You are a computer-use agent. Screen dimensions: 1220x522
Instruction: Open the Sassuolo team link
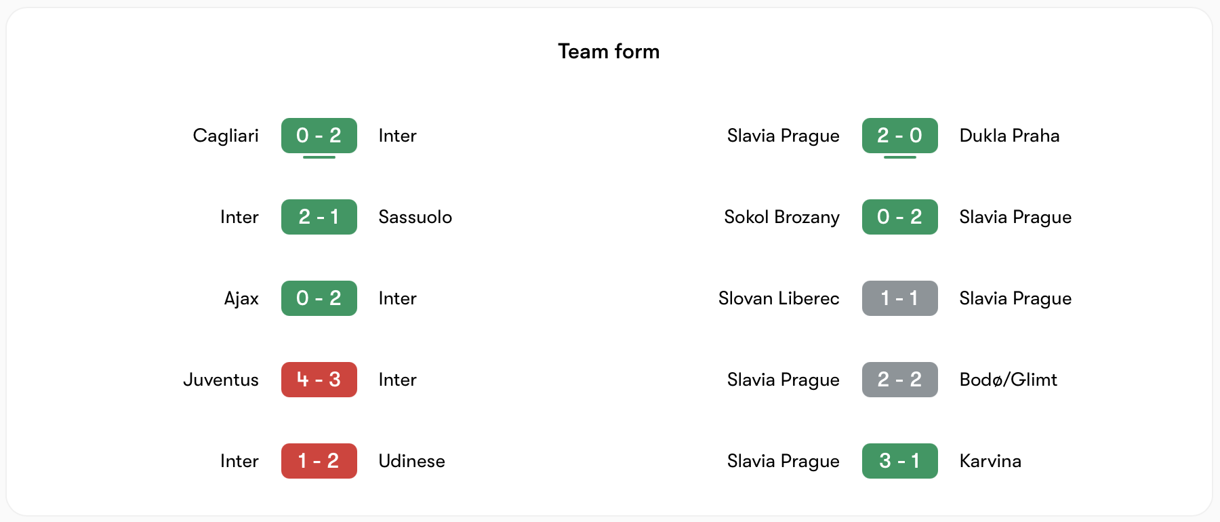[x=415, y=217]
